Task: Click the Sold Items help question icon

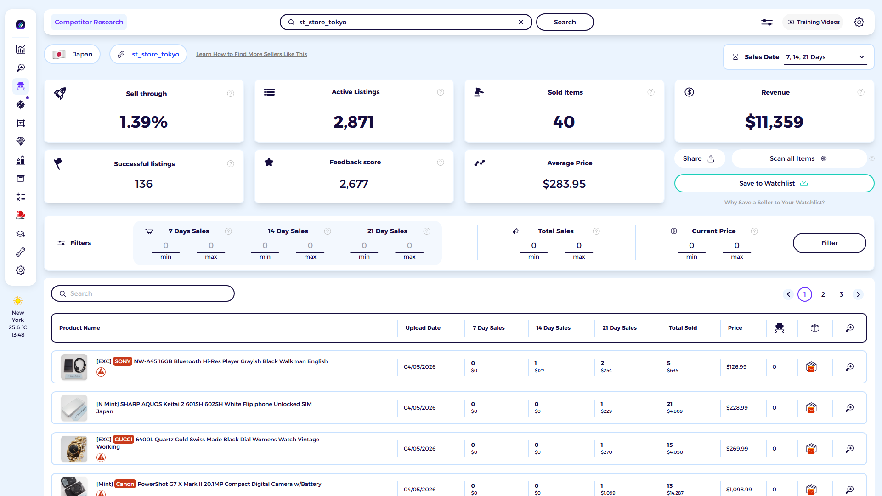Action: pos(651,92)
